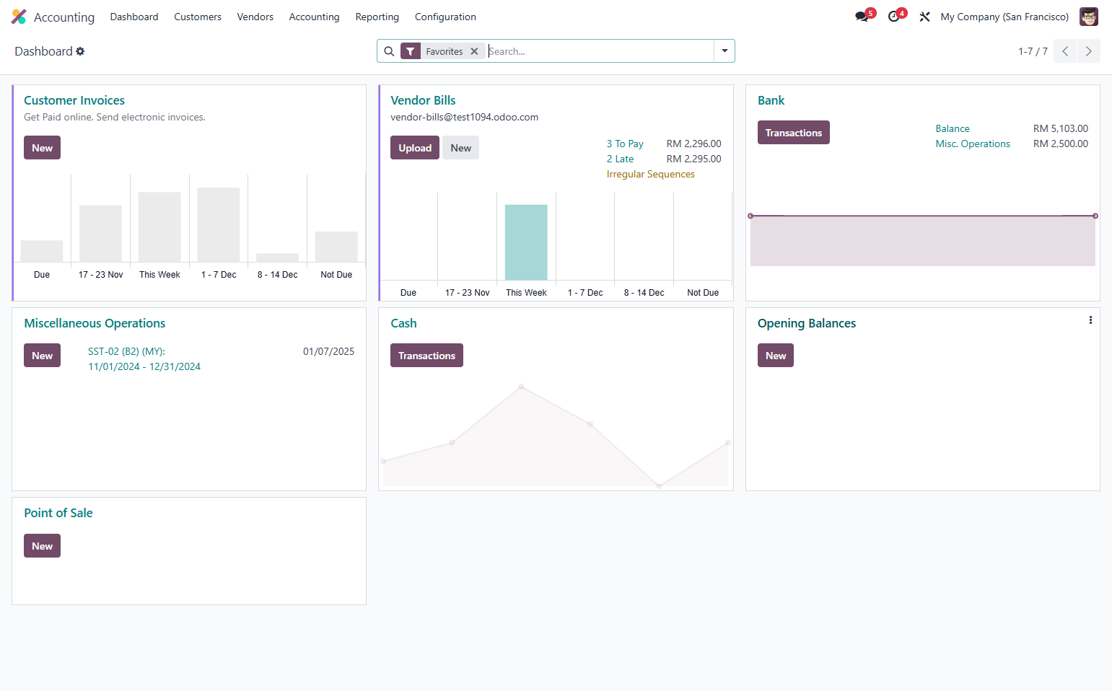Create new vendor bill
Viewport: 1112px width, 691px height.
pyautogui.click(x=460, y=148)
